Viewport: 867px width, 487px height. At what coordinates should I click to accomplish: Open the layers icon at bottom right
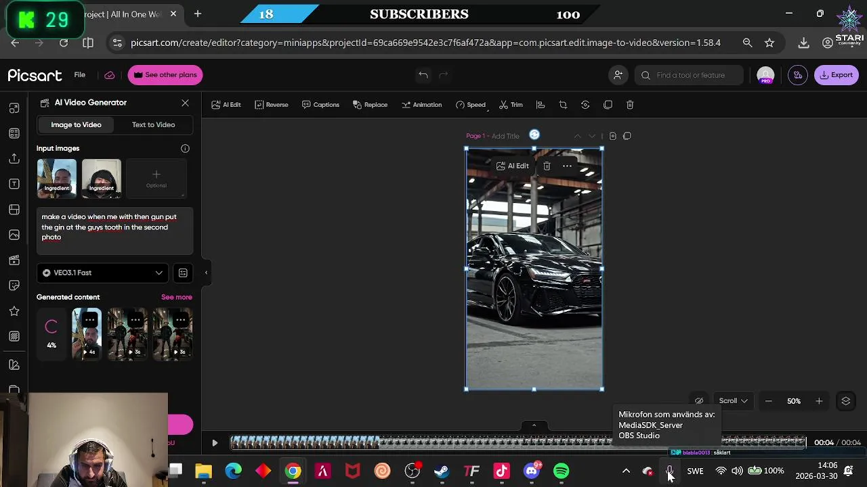[x=845, y=401]
